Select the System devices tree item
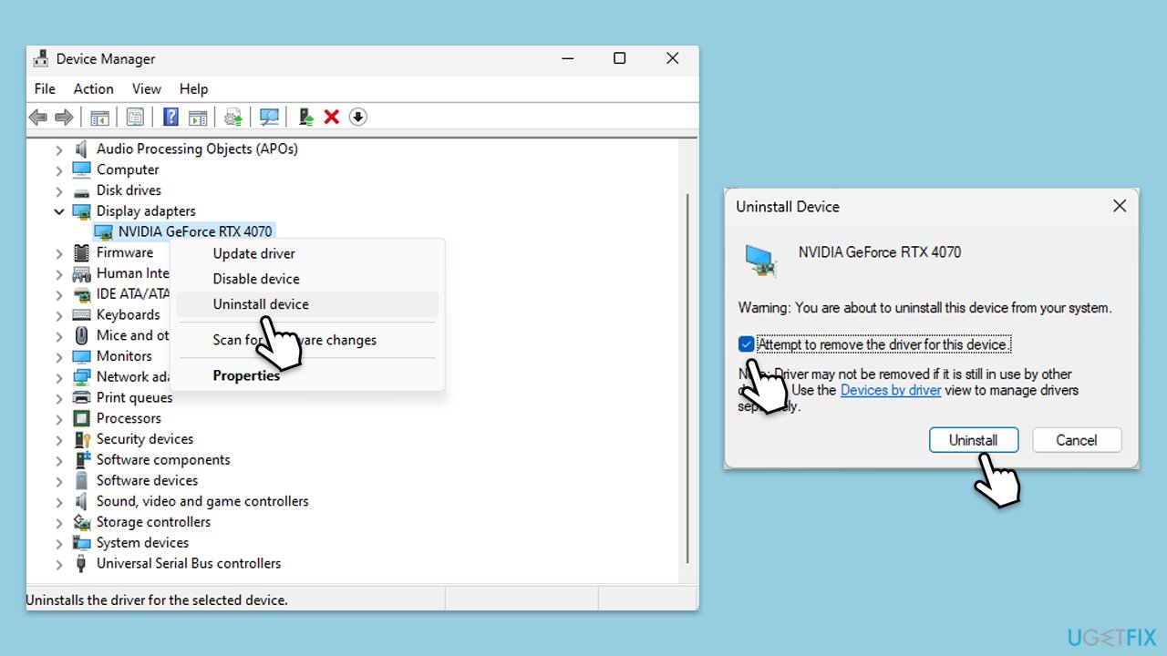This screenshot has height=656, width=1167. coord(142,543)
